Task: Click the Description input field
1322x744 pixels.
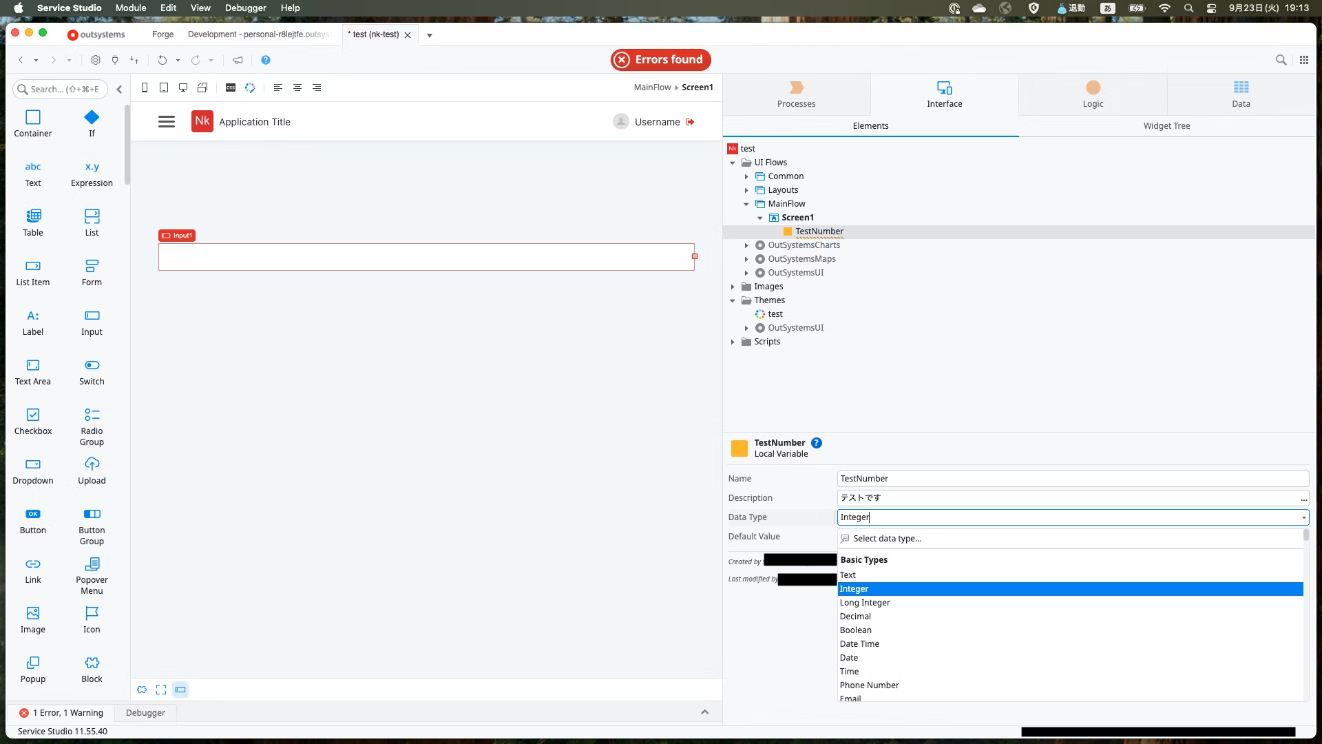Action: point(1067,498)
